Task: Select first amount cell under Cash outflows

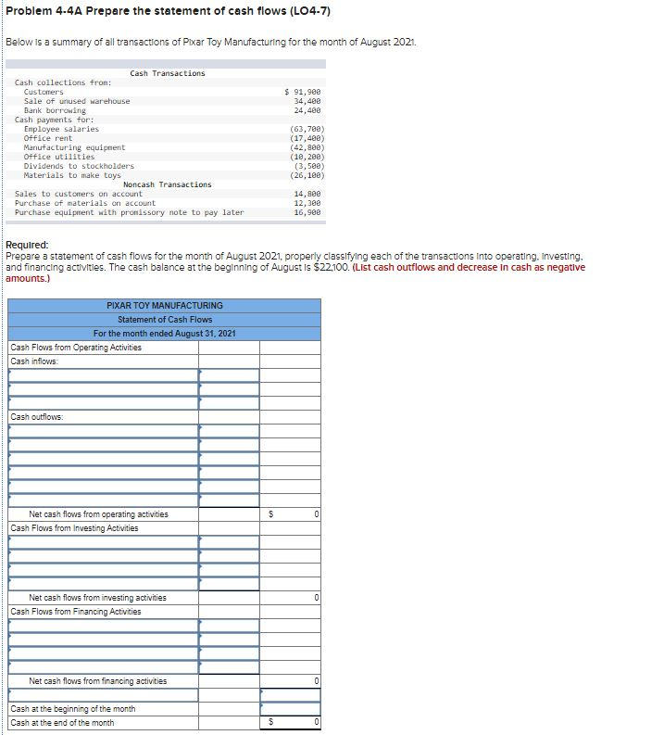Action: coord(229,431)
